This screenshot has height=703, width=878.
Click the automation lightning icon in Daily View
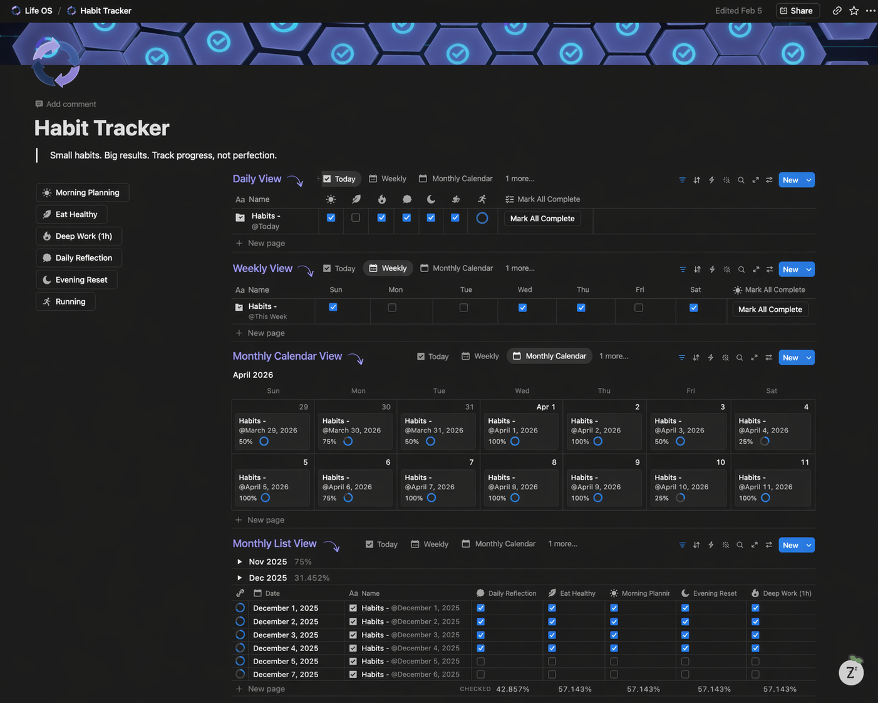711,180
